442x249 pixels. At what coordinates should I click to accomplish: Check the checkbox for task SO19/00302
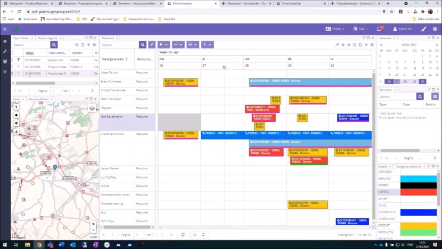pos(12,60)
